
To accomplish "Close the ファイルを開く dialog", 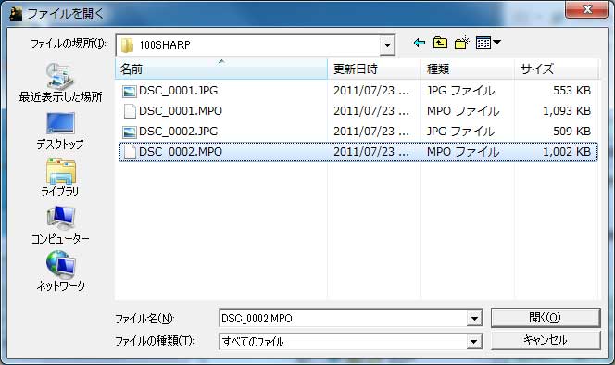I will tap(587, 9).
